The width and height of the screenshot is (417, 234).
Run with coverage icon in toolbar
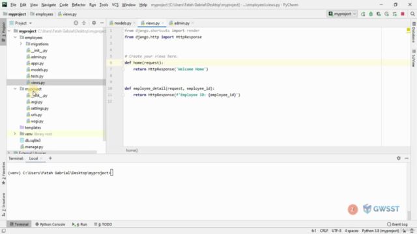pos(379,14)
